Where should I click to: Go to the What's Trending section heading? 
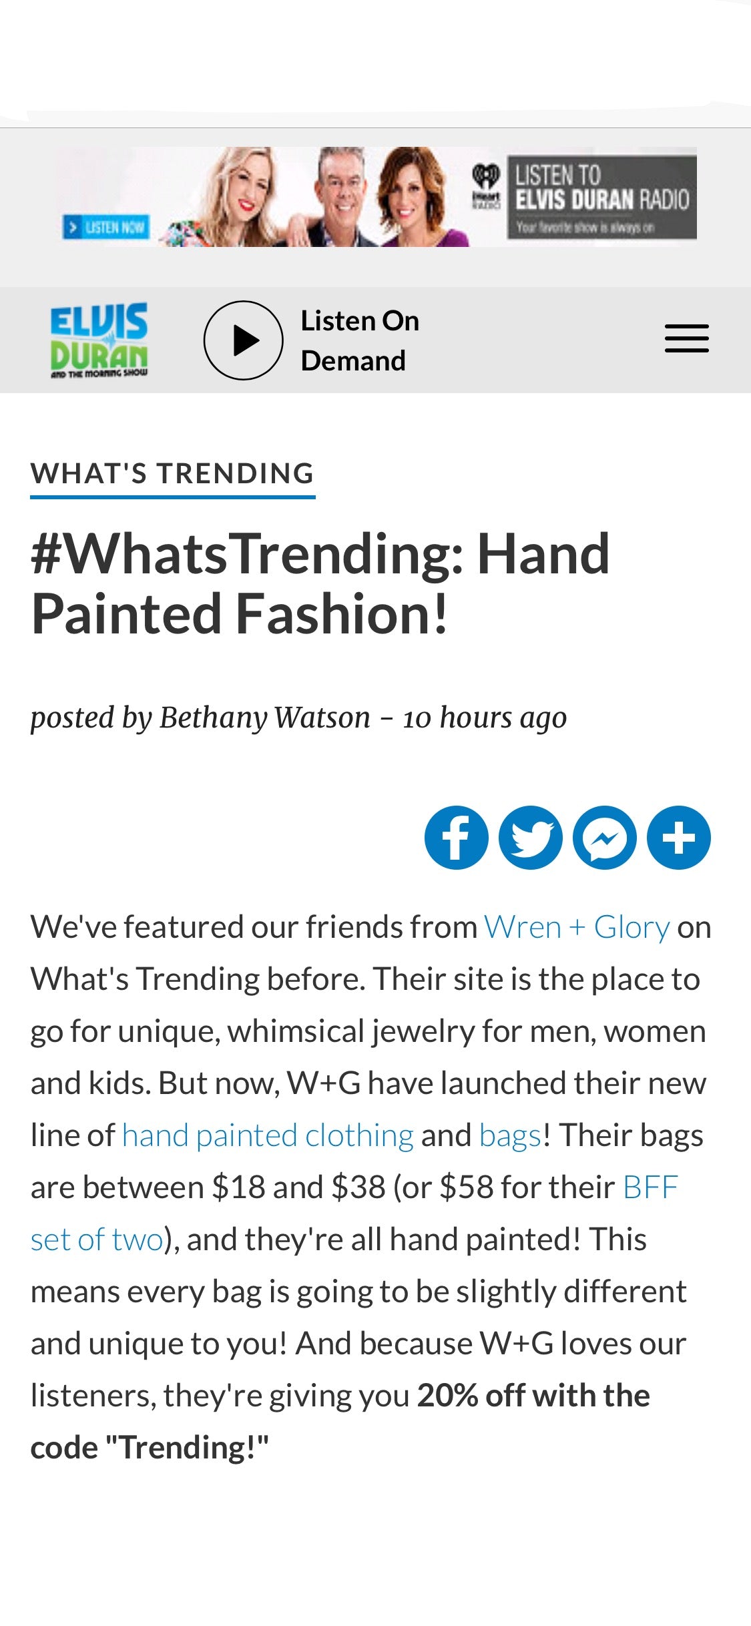[x=172, y=473]
